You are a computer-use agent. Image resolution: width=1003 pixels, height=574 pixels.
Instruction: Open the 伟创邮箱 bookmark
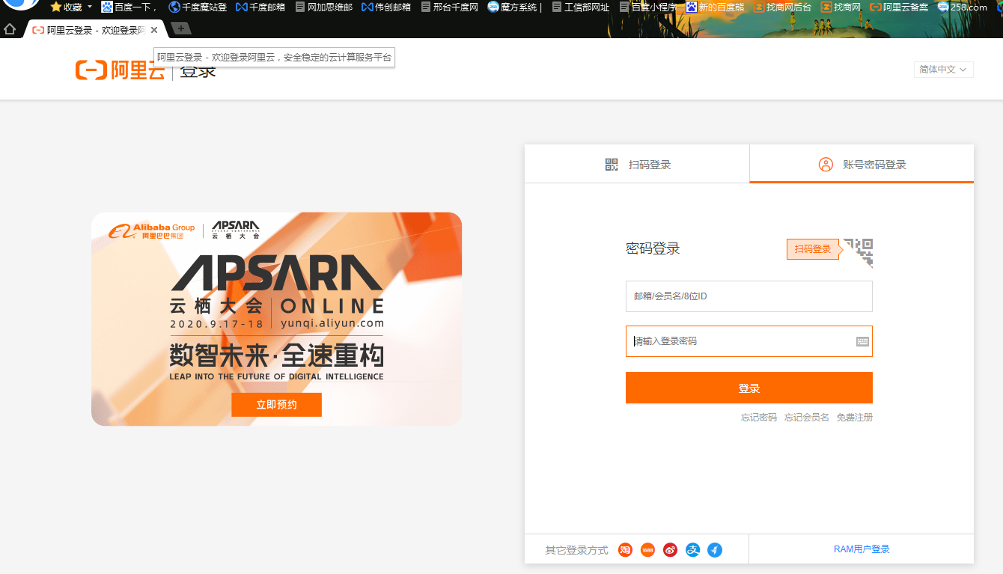click(386, 7)
